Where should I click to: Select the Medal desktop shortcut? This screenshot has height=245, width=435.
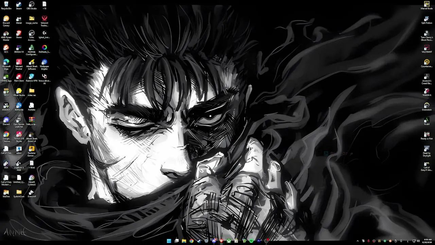(x=19, y=20)
